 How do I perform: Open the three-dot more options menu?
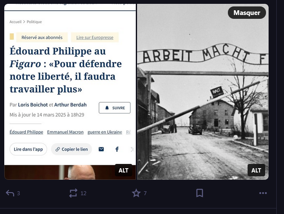coord(263,193)
